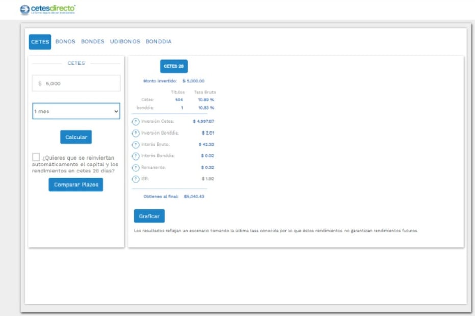Image resolution: width=475 pixels, height=316 pixels.
Task: Select the CETES tab
Action: coord(40,42)
